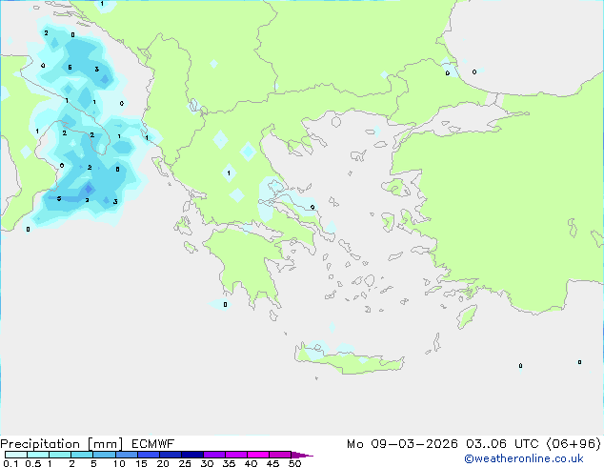Viewport: 604px width, 467px height.
Task: Click the 40–45 mm magenta legend swatch
Action: point(258,455)
